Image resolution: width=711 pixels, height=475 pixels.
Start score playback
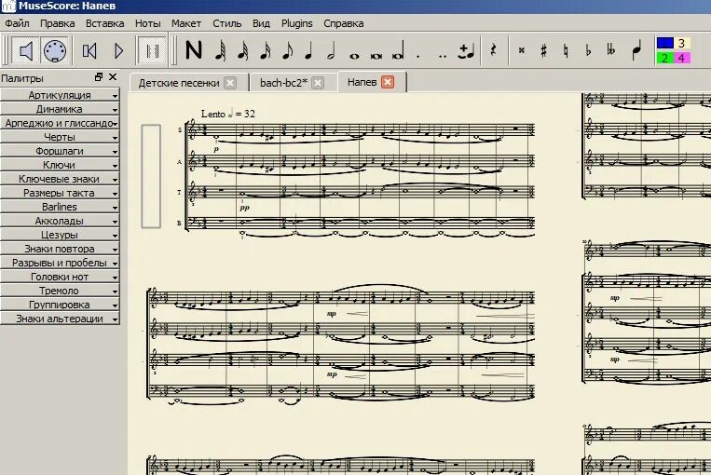coord(118,51)
